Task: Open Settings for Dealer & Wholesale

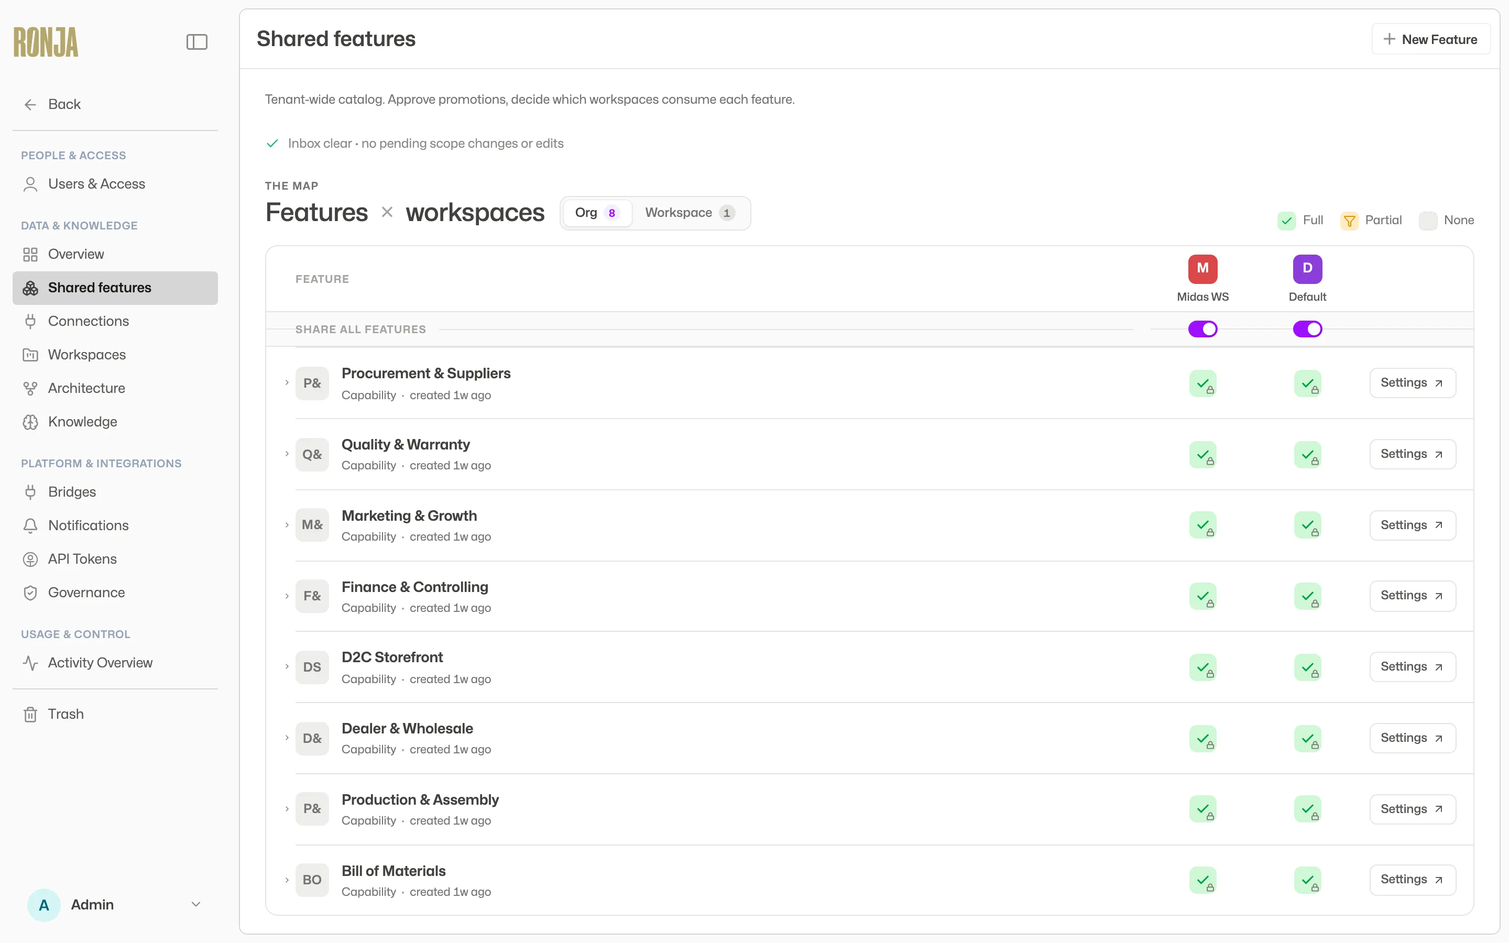Action: point(1413,738)
